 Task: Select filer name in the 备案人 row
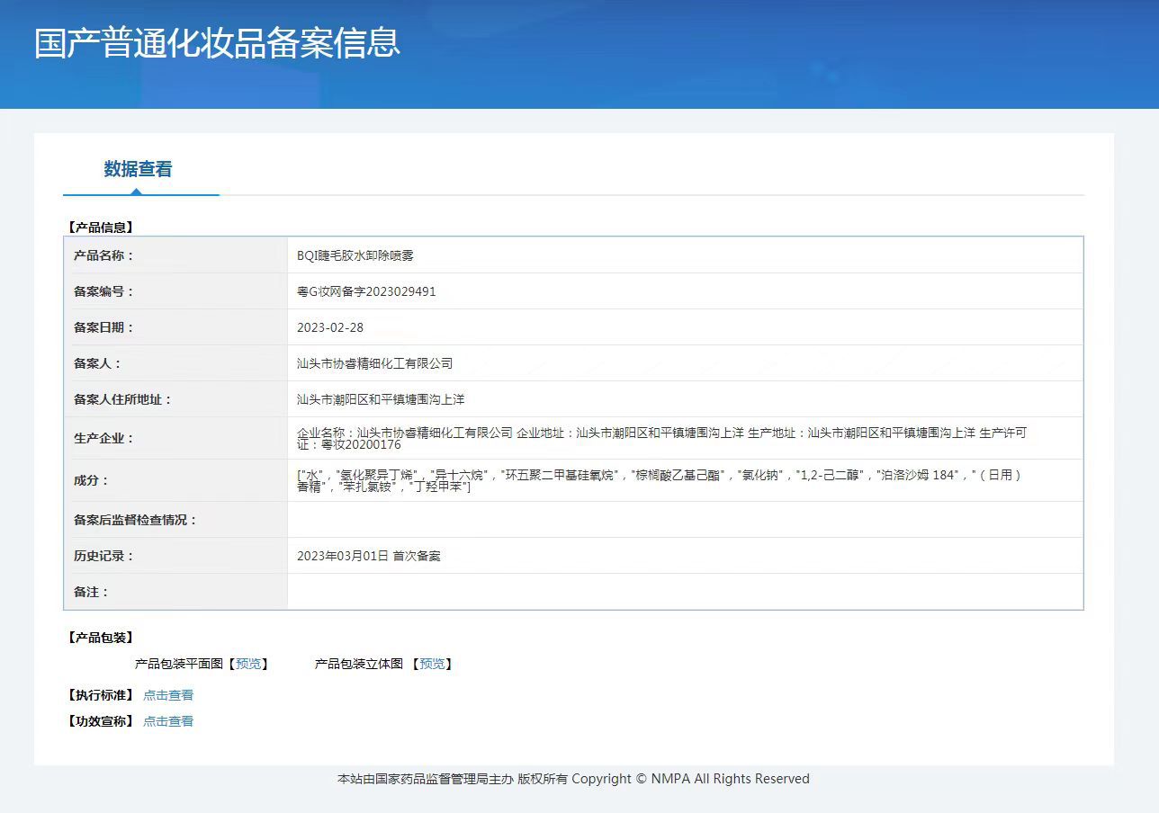coord(374,363)
